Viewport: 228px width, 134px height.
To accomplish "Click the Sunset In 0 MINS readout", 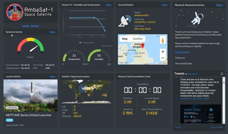I will coord(128,113).
